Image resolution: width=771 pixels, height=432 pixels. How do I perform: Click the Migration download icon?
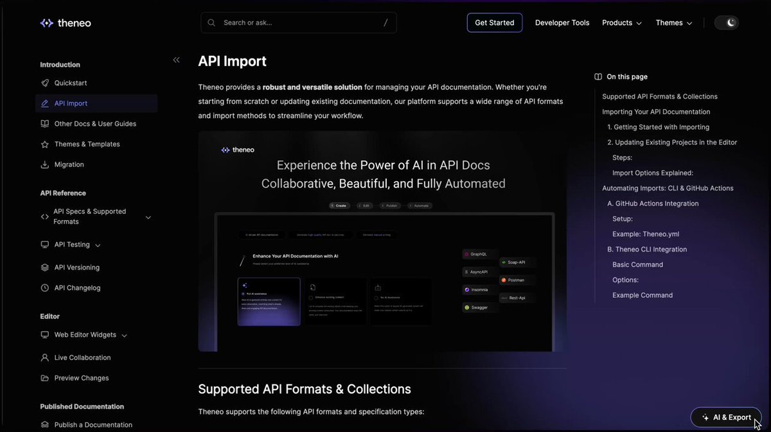click(45, 165)
